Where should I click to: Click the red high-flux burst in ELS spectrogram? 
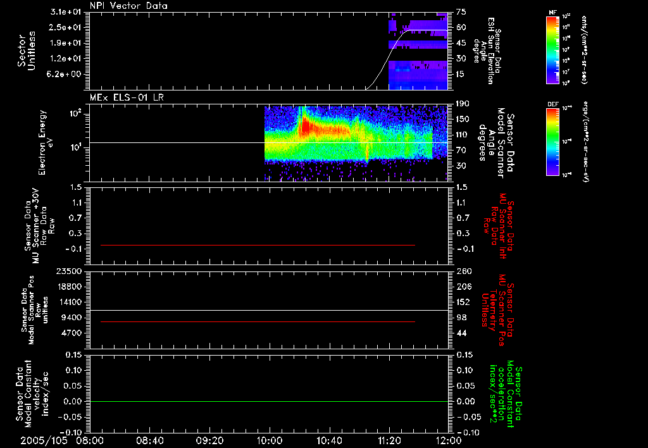coord(306,126)
